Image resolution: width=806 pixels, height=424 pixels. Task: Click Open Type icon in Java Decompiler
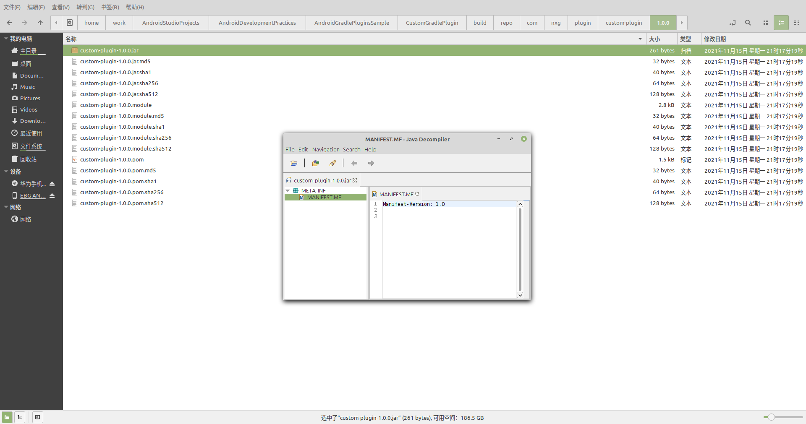[316, 163]
